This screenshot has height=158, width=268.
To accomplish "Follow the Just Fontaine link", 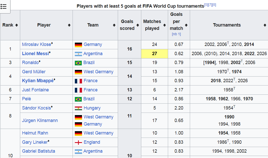I will 35,90.
